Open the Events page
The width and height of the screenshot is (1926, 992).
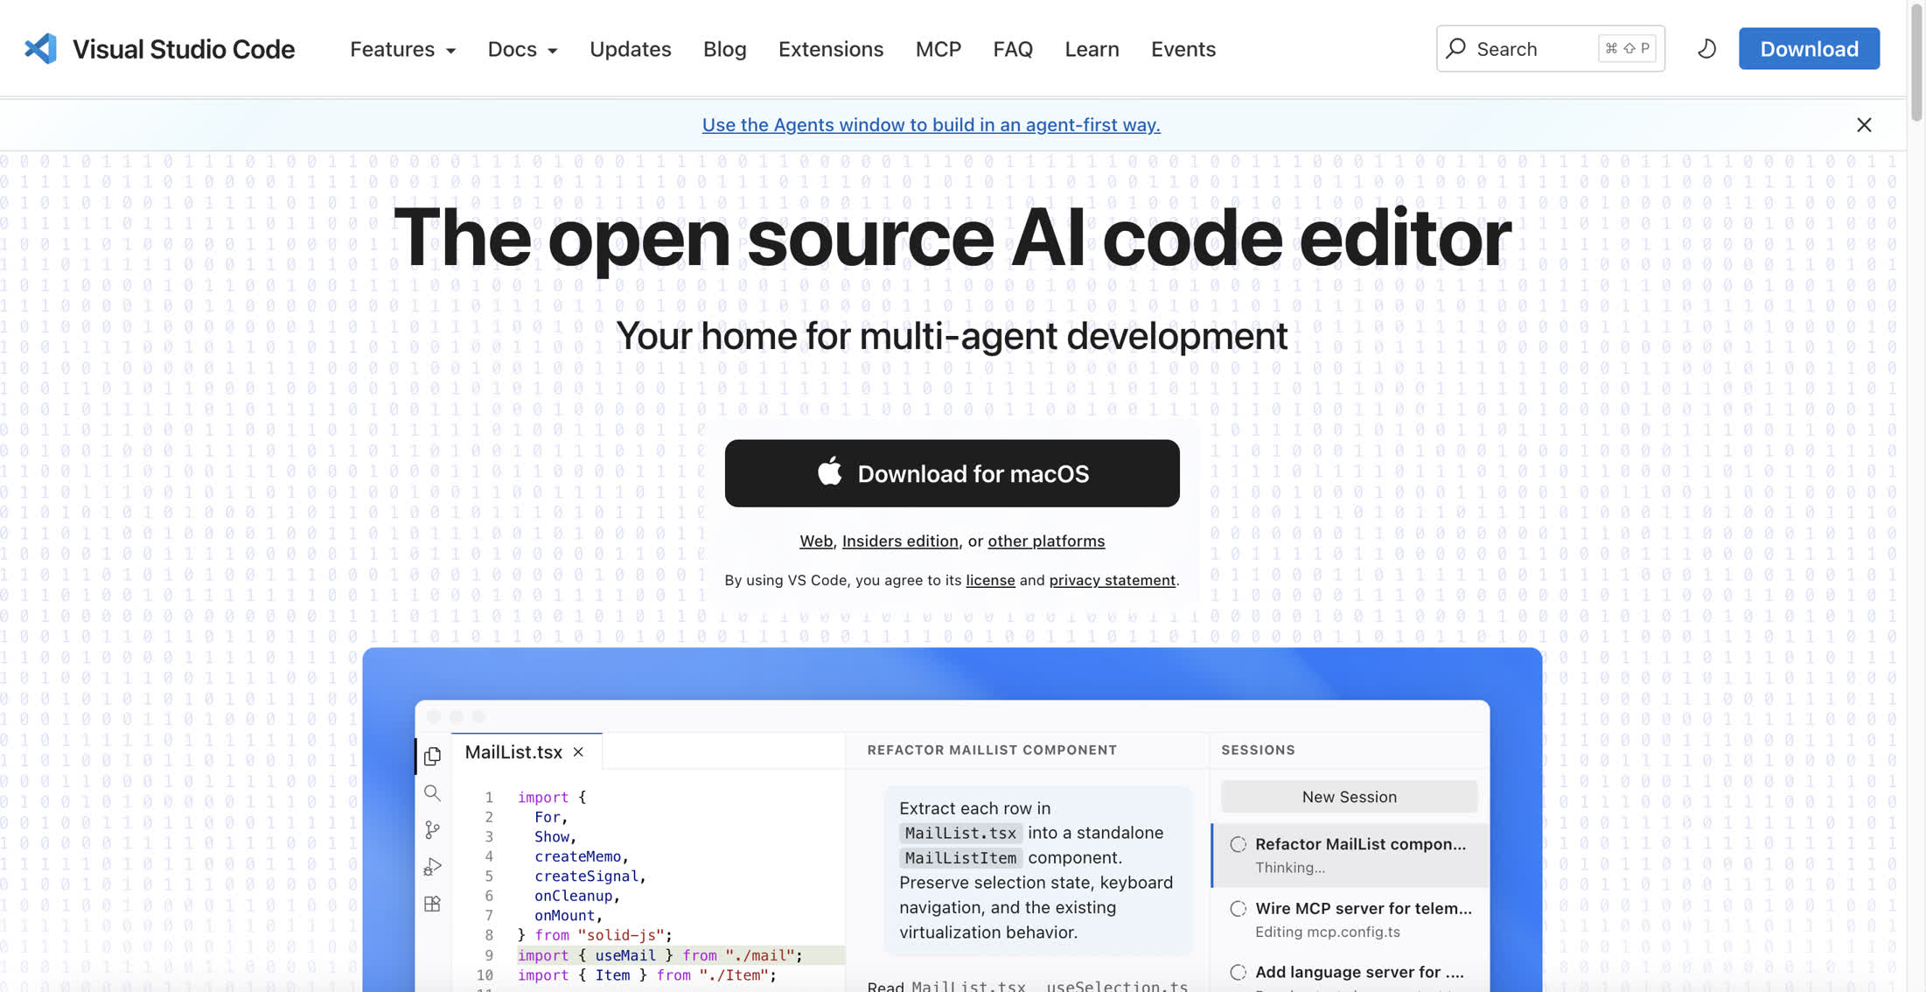[1183, 49]
